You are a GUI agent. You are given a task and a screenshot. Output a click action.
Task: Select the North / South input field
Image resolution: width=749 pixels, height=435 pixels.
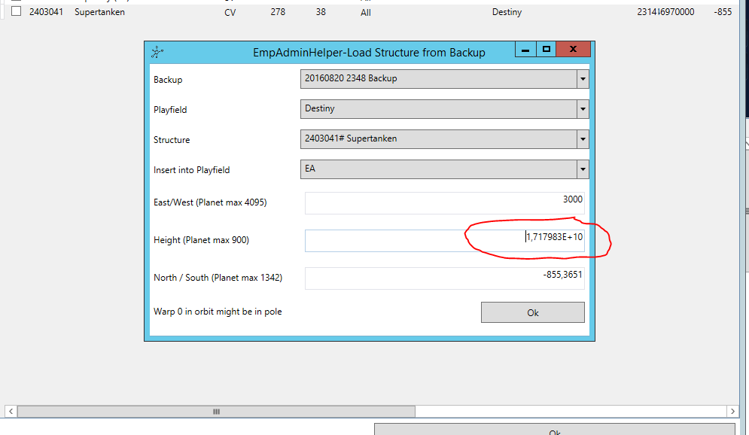point(444,278)
